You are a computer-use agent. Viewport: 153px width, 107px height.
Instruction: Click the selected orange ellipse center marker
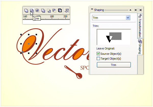pyautogui.click(x=29, y=44)
